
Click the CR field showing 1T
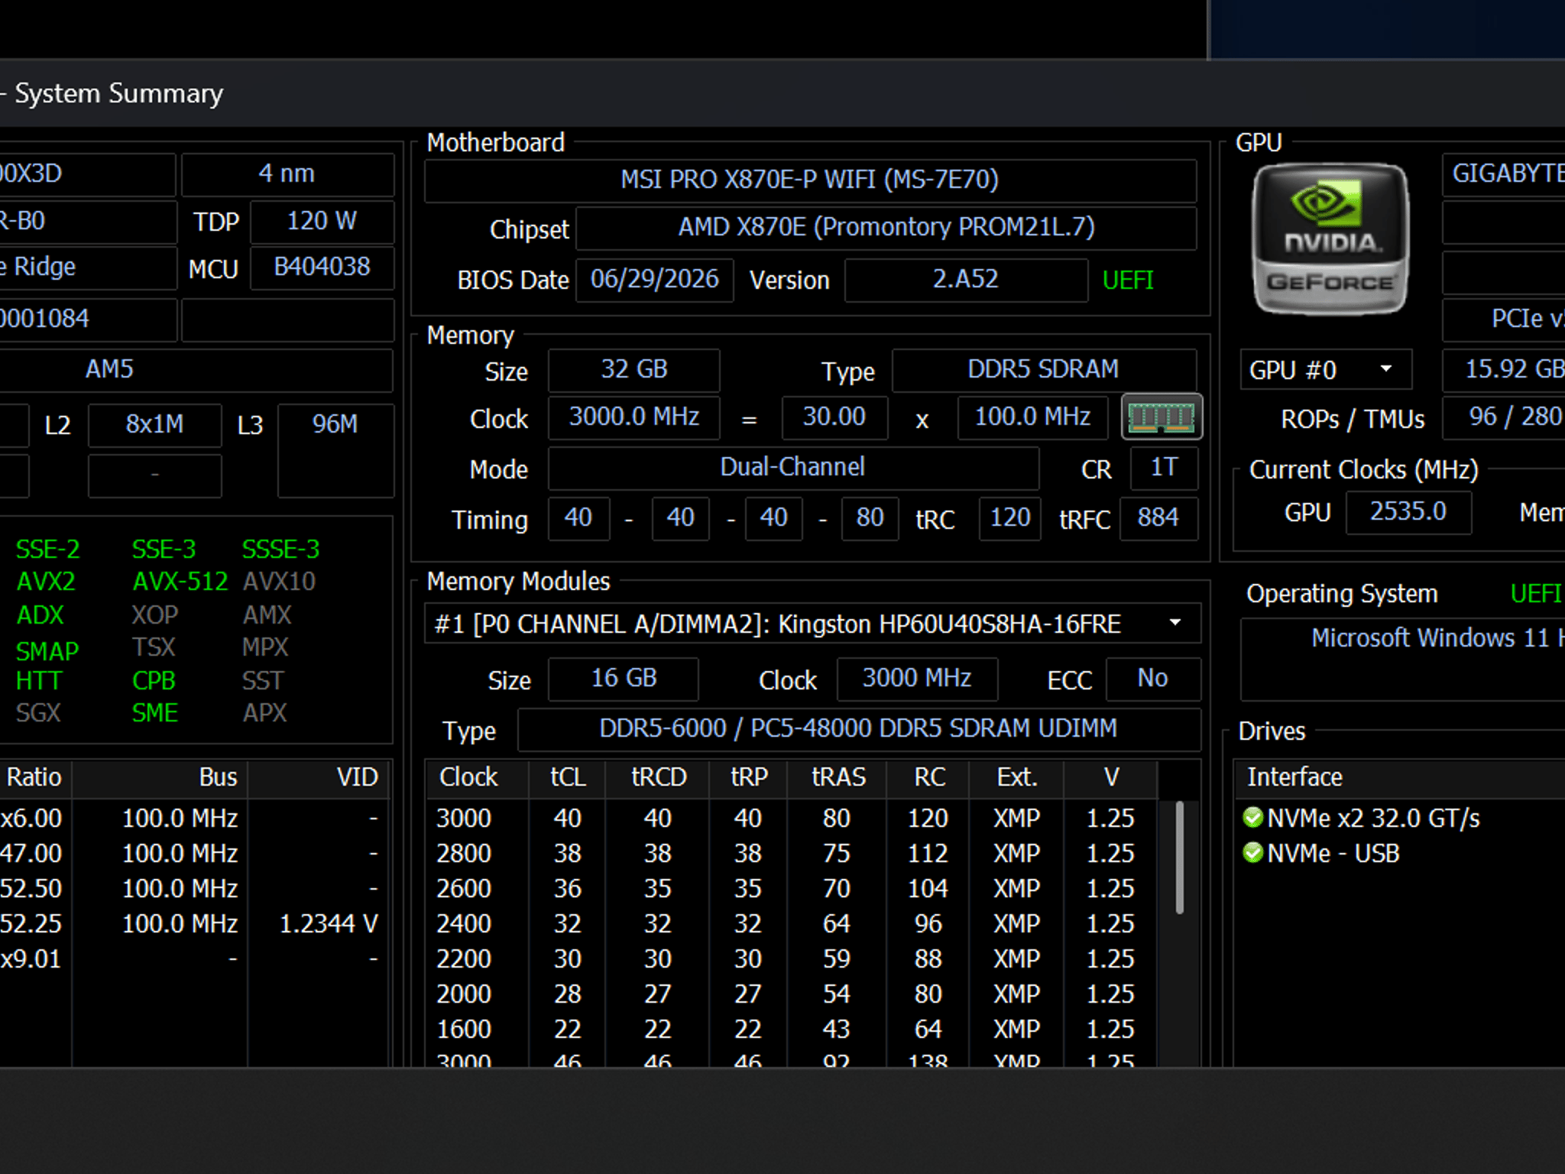1165,468
